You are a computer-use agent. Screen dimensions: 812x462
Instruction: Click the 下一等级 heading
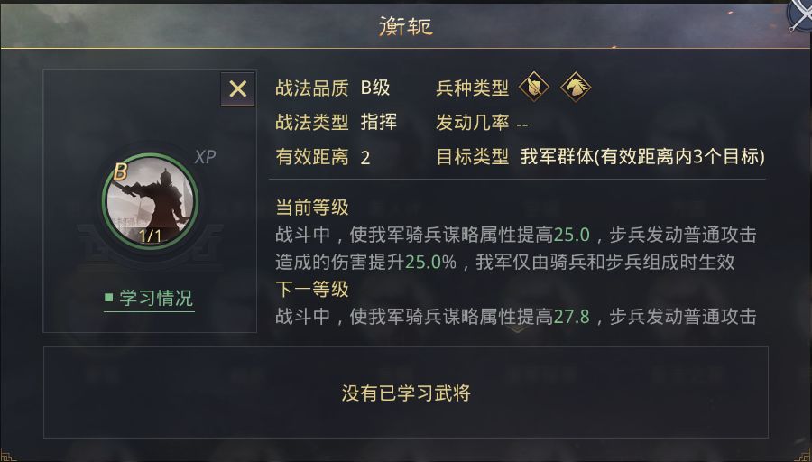coord(312,290)
